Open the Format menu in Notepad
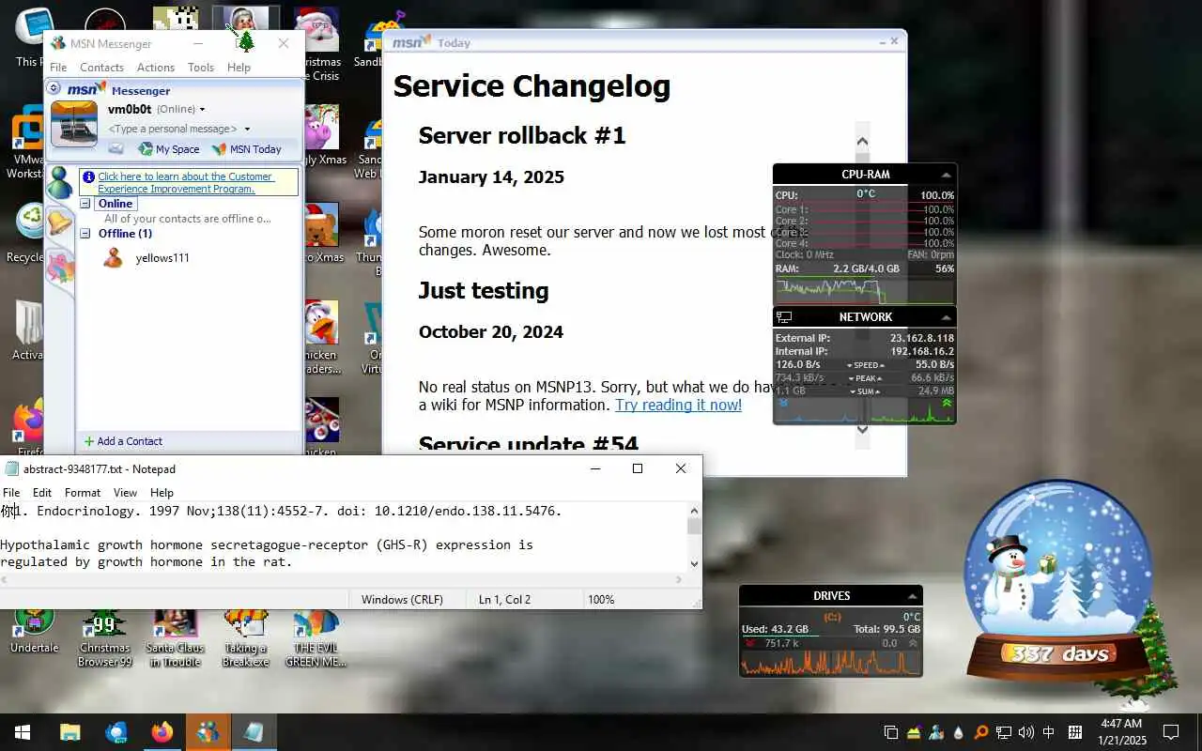 83,492
